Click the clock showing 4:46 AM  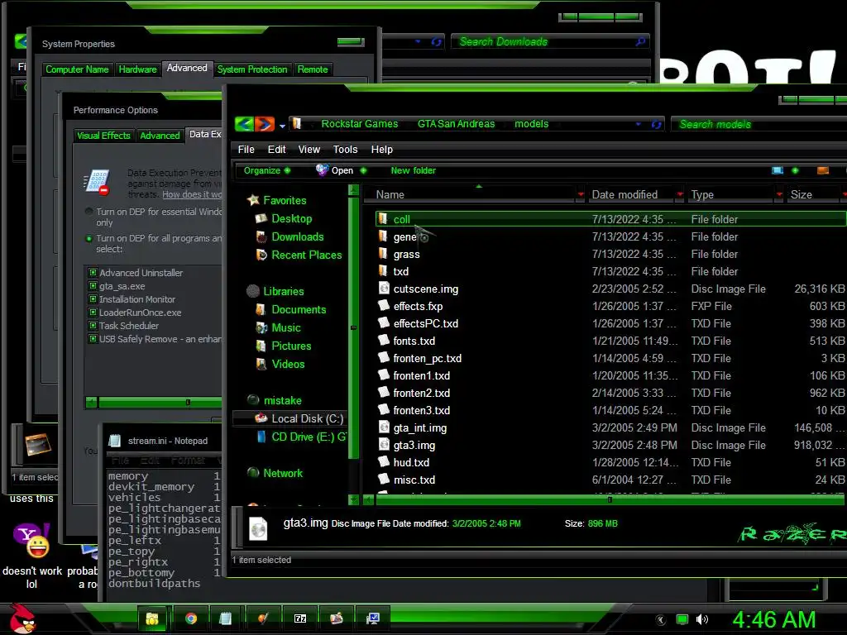[774, 619]
